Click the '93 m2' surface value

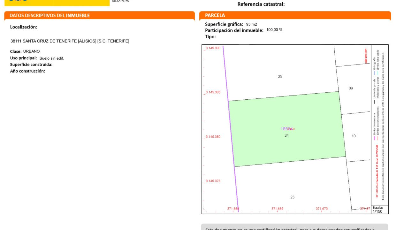pos(252,24)
